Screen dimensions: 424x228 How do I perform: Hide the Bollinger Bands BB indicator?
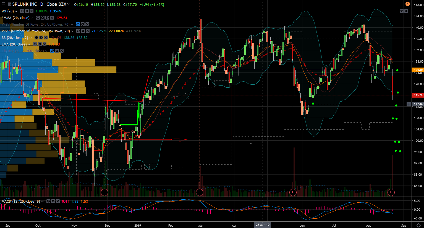click(36, 37)
